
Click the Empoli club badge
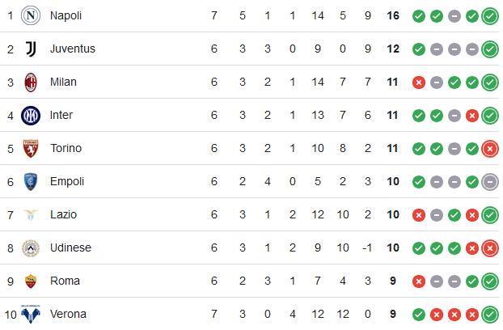click(x=31, y=181)
